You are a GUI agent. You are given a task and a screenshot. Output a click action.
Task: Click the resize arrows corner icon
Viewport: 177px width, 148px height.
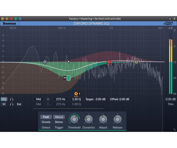click(175, 130)
